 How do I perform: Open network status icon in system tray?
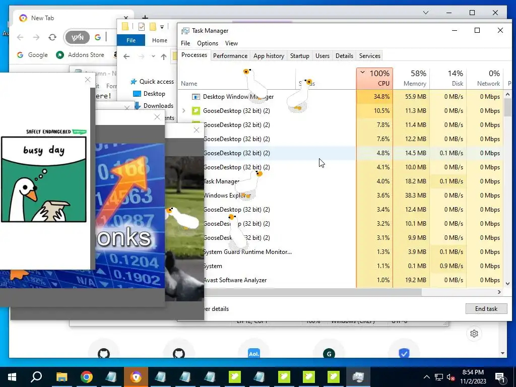coord(439,377)
